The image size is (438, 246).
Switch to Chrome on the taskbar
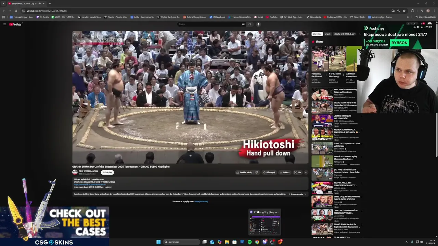pyautogui.click(x=257, y=242)
